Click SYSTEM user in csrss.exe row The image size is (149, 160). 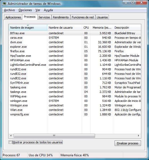pyautogui.click(x=54, y=38)
